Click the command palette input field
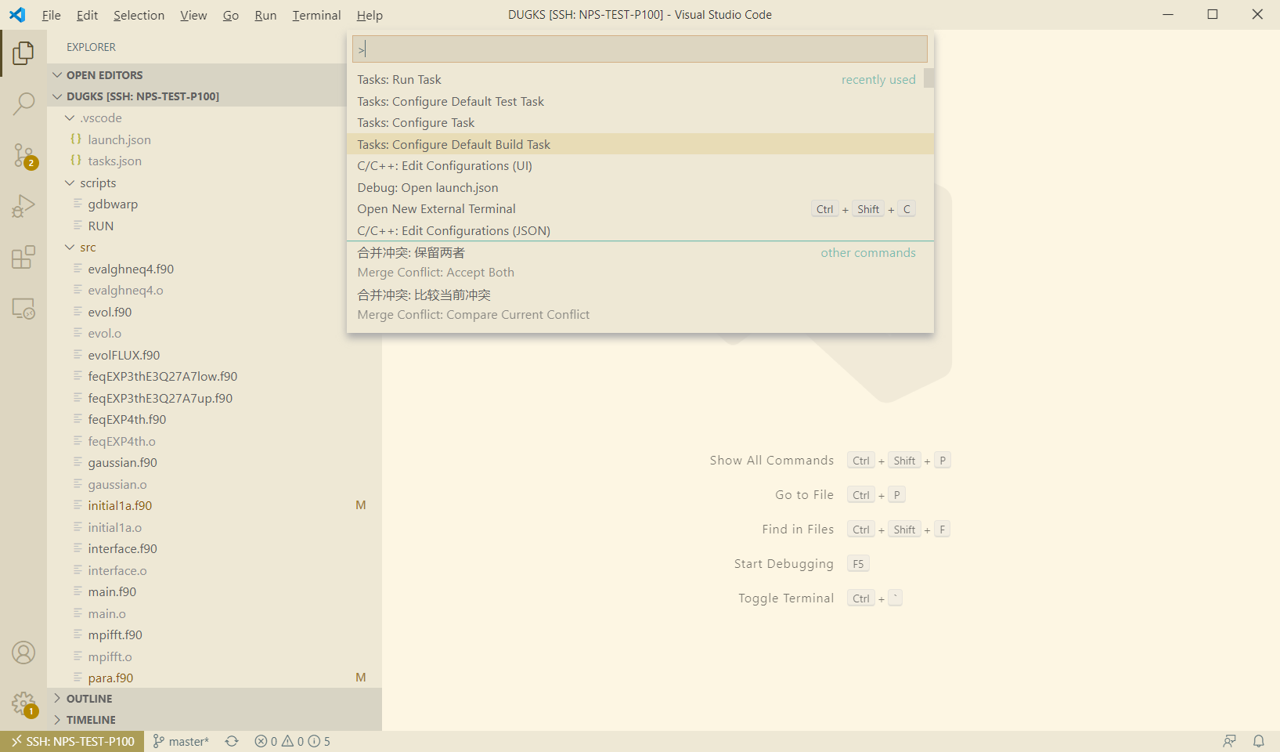Viewport: 1280px width, 752px height. (640, 49)
